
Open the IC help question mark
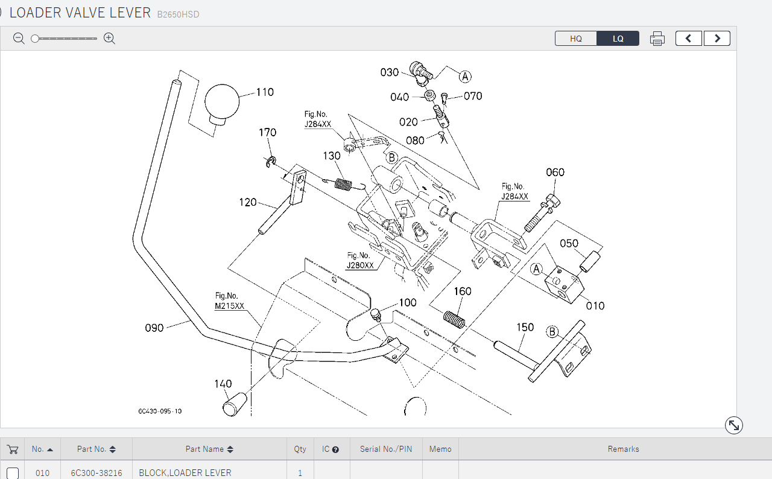point(335,449)
